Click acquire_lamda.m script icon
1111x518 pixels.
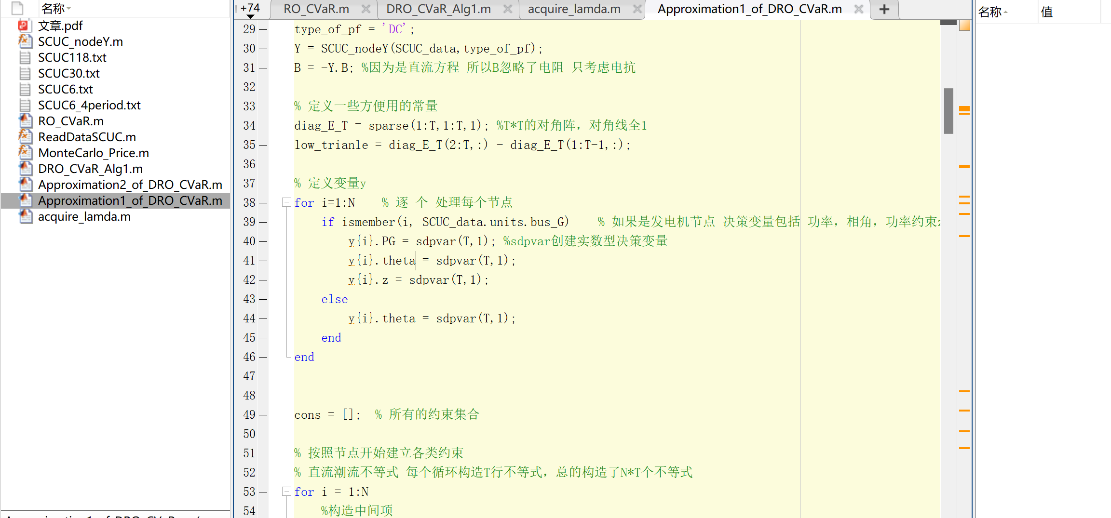25,216
